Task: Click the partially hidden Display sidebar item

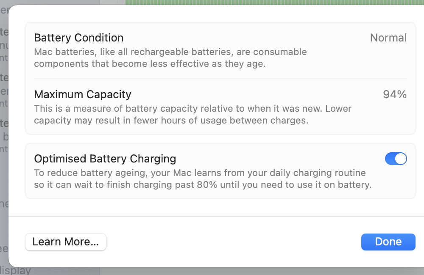Action: (x=17, y=271)
